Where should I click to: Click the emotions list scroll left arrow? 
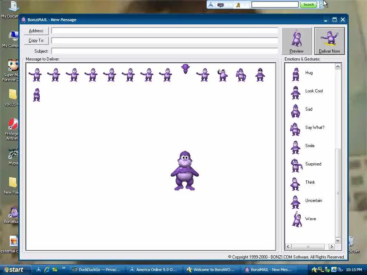point(289,247)
